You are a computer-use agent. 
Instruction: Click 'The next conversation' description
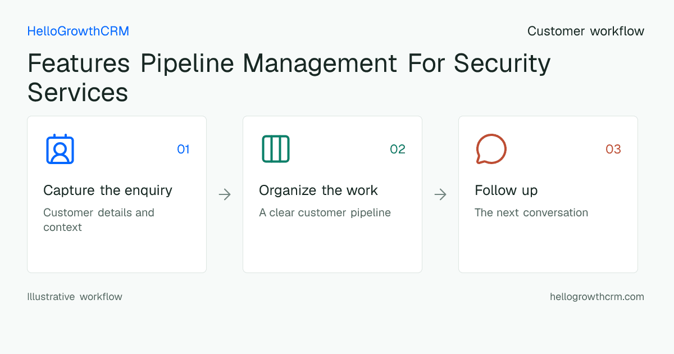[531, 212]
